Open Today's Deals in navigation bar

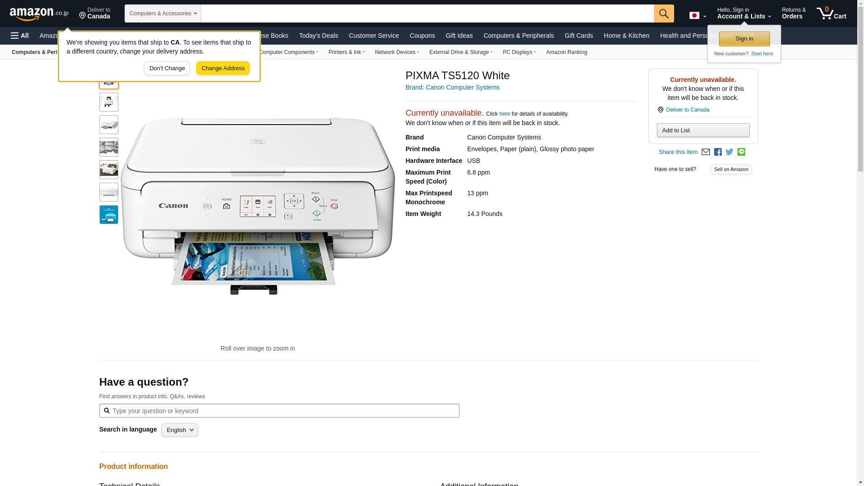318,36
